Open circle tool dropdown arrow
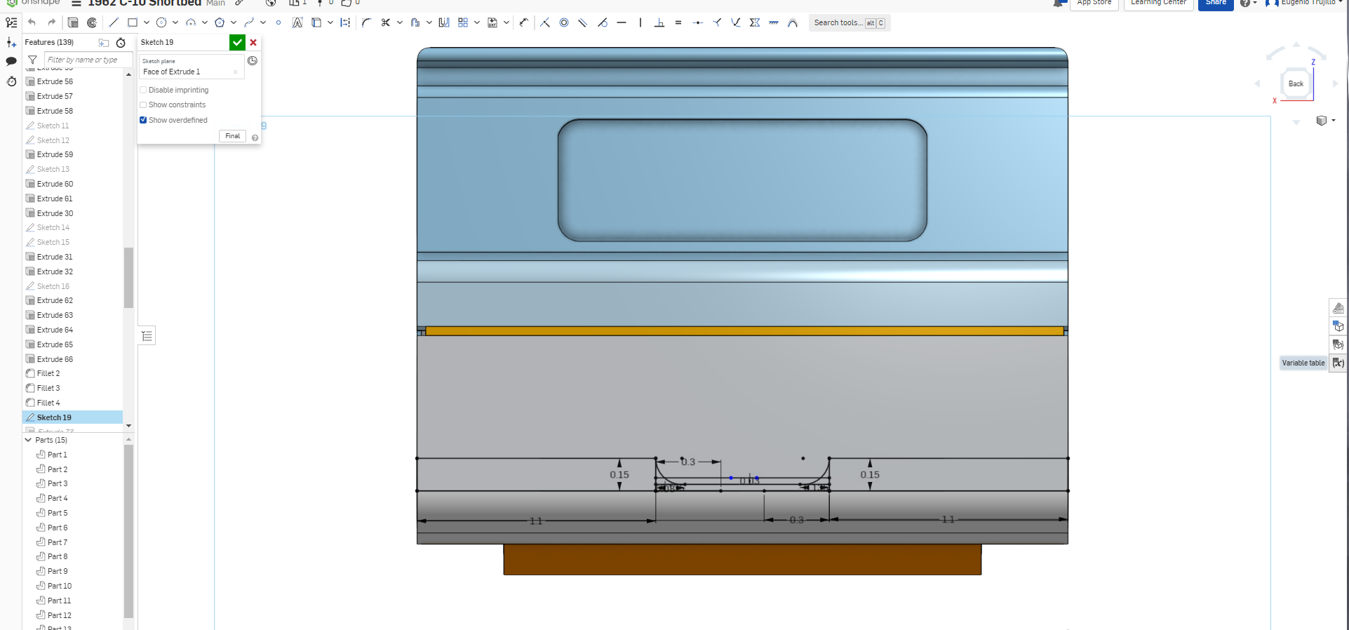Viewport: 1349px width, 630px height. [x=175, y=22]
